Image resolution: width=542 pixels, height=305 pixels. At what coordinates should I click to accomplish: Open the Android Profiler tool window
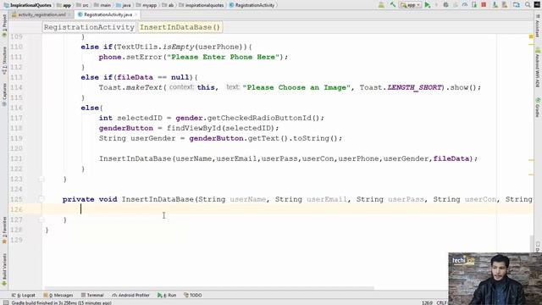(130, 295)
